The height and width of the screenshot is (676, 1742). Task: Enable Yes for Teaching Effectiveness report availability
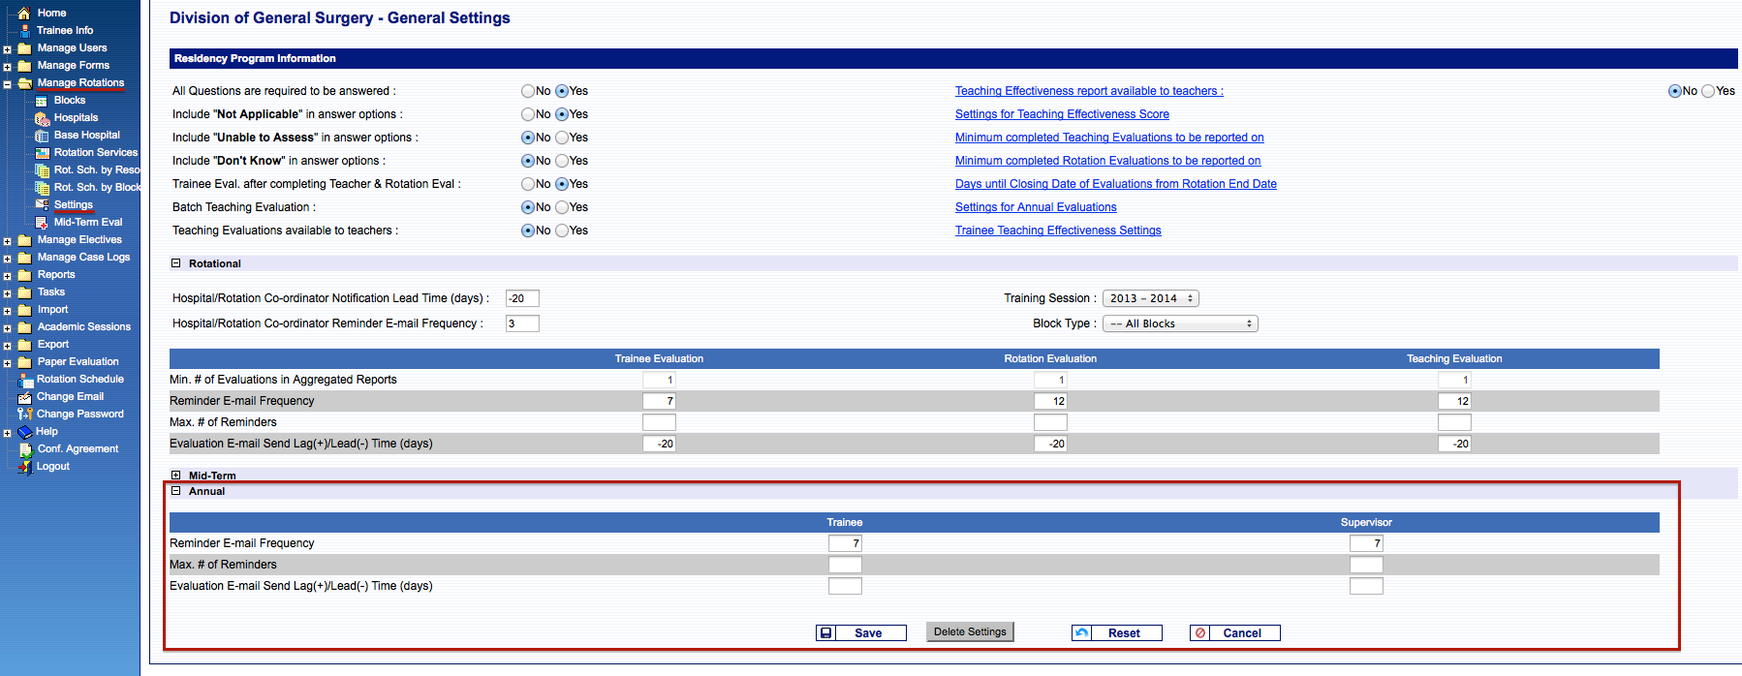click(x=1708, y=91)
